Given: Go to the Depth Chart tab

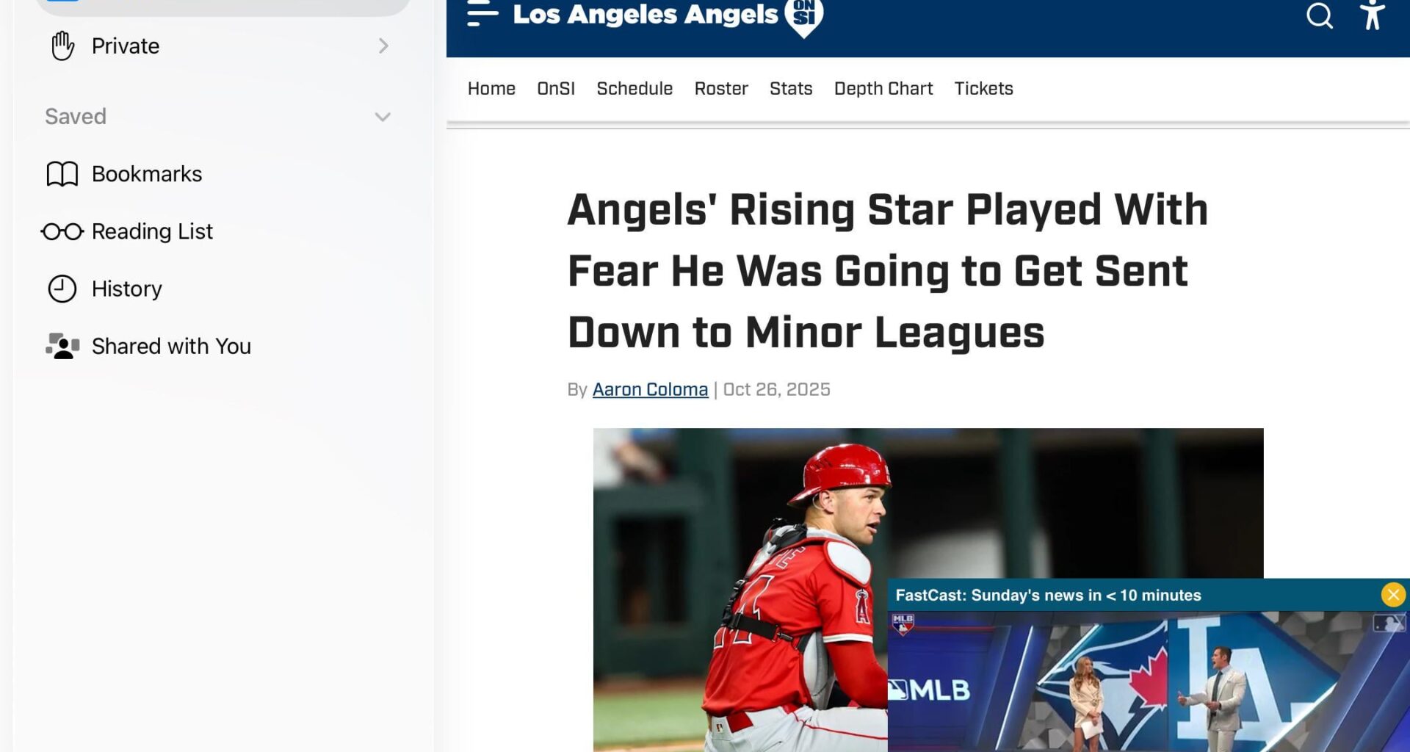Looking at the screenshot, I should [x=883, y=88].
